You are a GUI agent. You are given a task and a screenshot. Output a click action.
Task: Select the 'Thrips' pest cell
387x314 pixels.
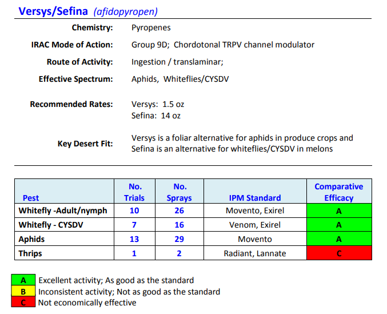64,253
